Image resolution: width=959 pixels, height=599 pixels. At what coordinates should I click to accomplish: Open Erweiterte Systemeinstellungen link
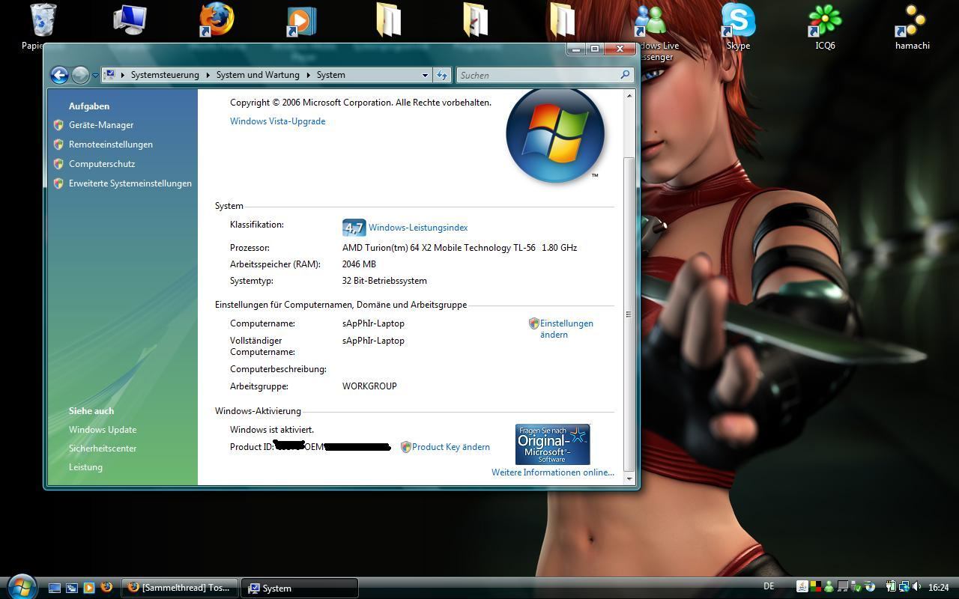[x=130, y=183]
